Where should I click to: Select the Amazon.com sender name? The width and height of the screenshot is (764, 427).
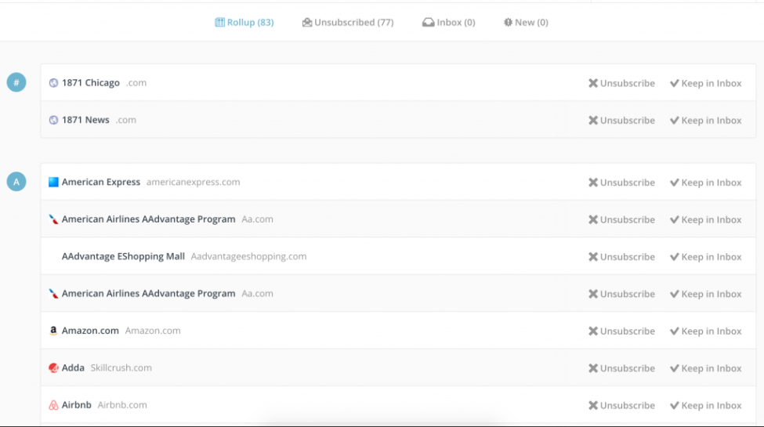(x=90, y=331)
